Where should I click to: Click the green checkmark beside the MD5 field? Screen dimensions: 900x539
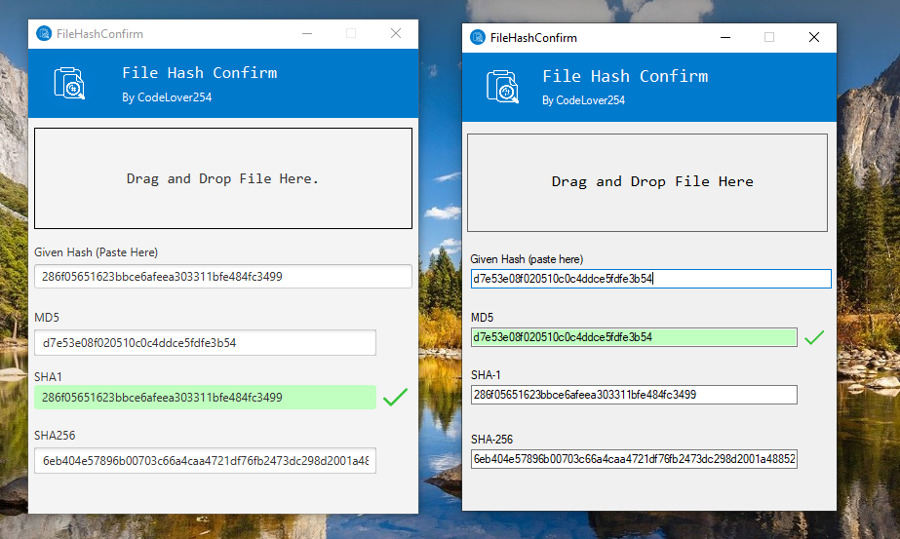814,337
